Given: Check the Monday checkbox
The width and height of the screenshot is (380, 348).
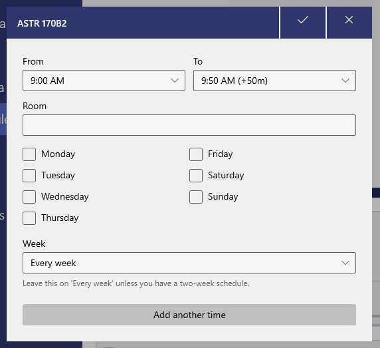Looking at the screenshot, I should pyautogui.click(x=29, y=154).
